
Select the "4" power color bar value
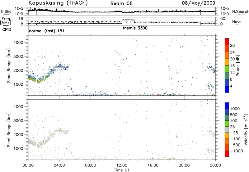point(231,86)
